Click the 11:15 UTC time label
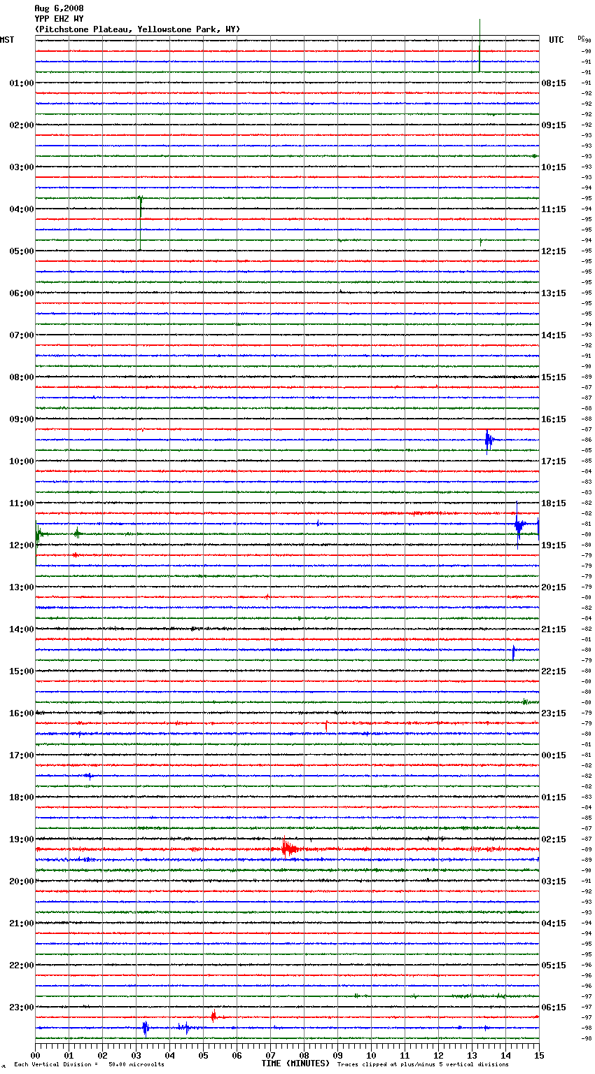The image size is (595, 1074). point(554,209)
